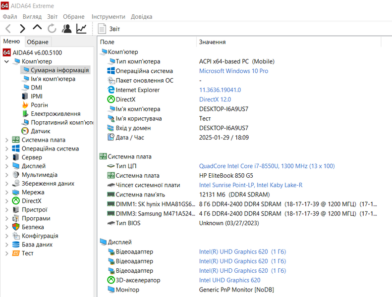Click the Forward navigation arrow
The image size is (392, 297).
click(22, 29)
